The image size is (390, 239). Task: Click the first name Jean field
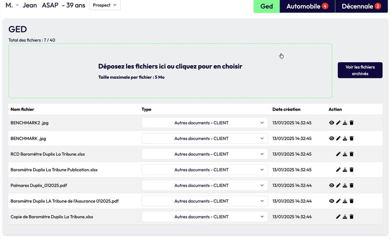click(x=30, y=5)
